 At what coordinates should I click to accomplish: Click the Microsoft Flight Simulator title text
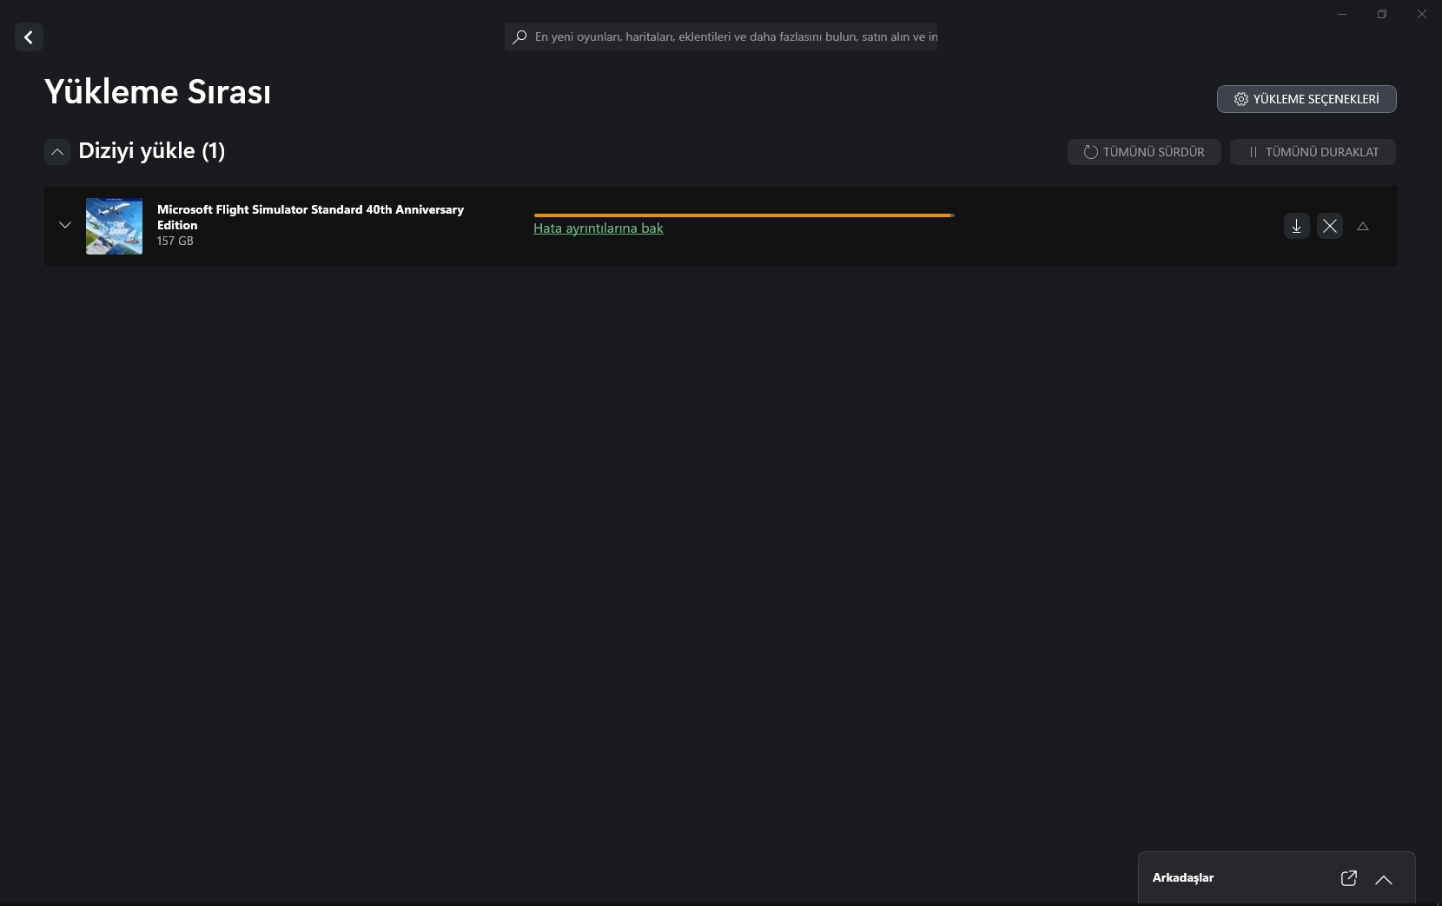click(x=310, y=217)
